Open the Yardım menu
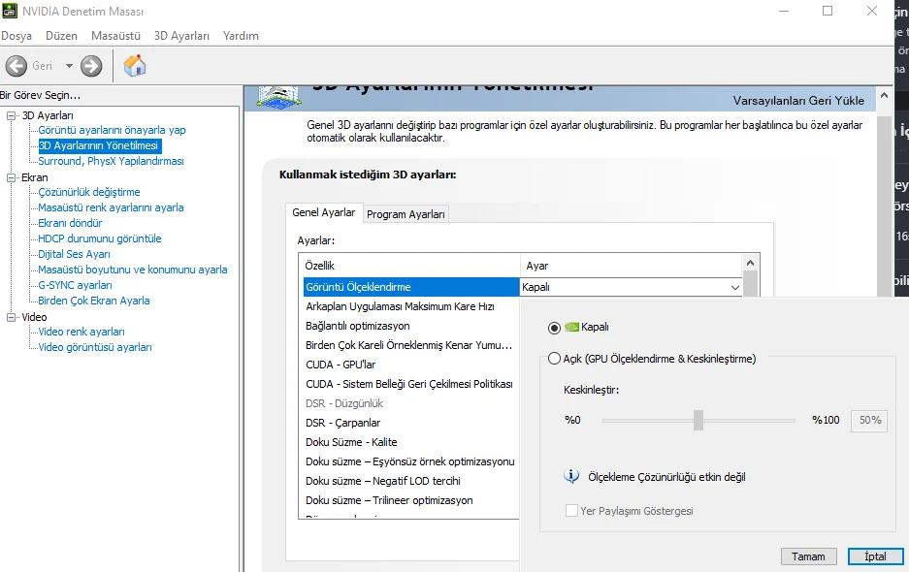 point(241,36)
